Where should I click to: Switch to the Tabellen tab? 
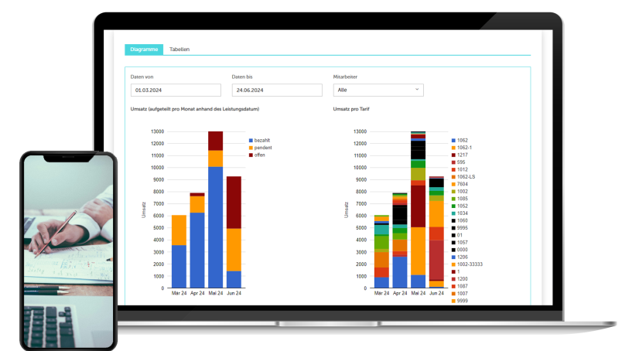[x=179, y=49]
